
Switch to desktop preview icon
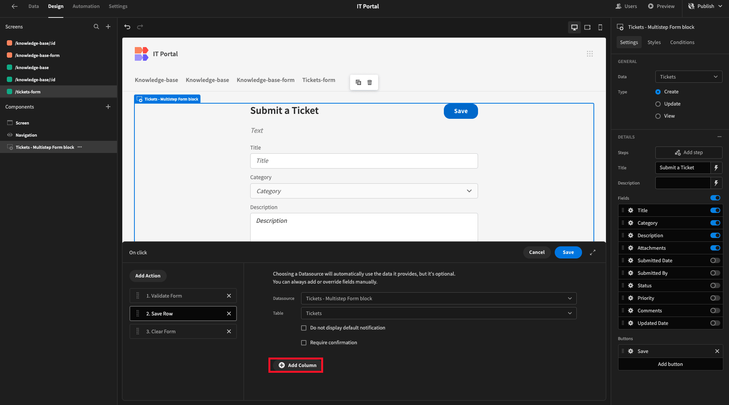574,27
